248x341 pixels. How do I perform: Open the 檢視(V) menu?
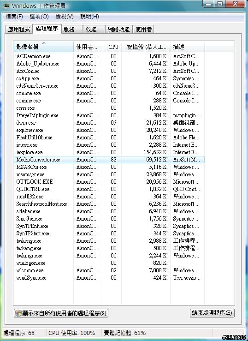pos(65,17)
